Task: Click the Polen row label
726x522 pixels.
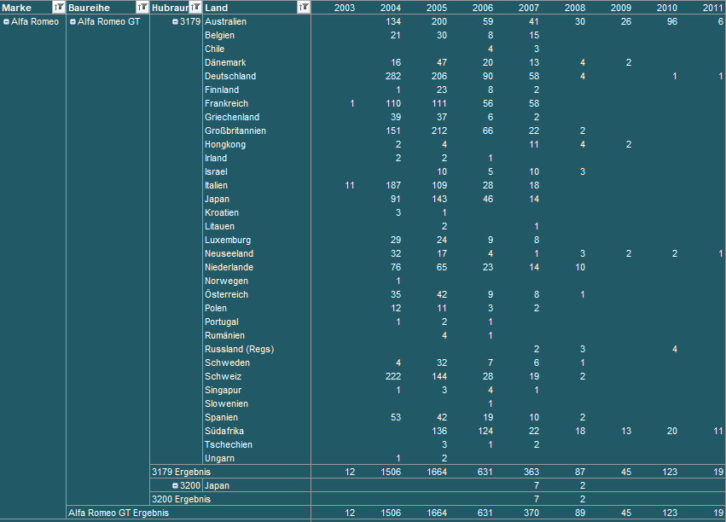Action: (x=215, y=308)
